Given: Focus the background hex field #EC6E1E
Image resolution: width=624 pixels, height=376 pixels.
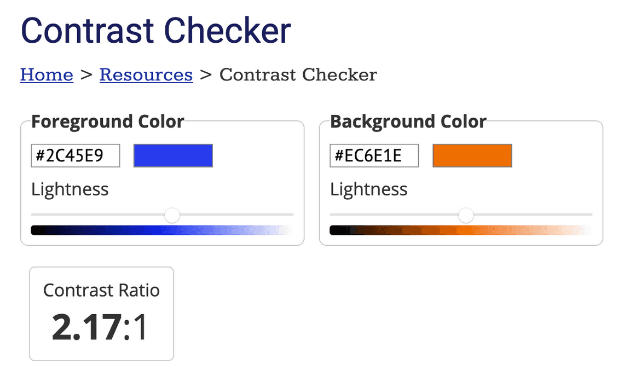Looking at the screenshot, I should (374, 156).
